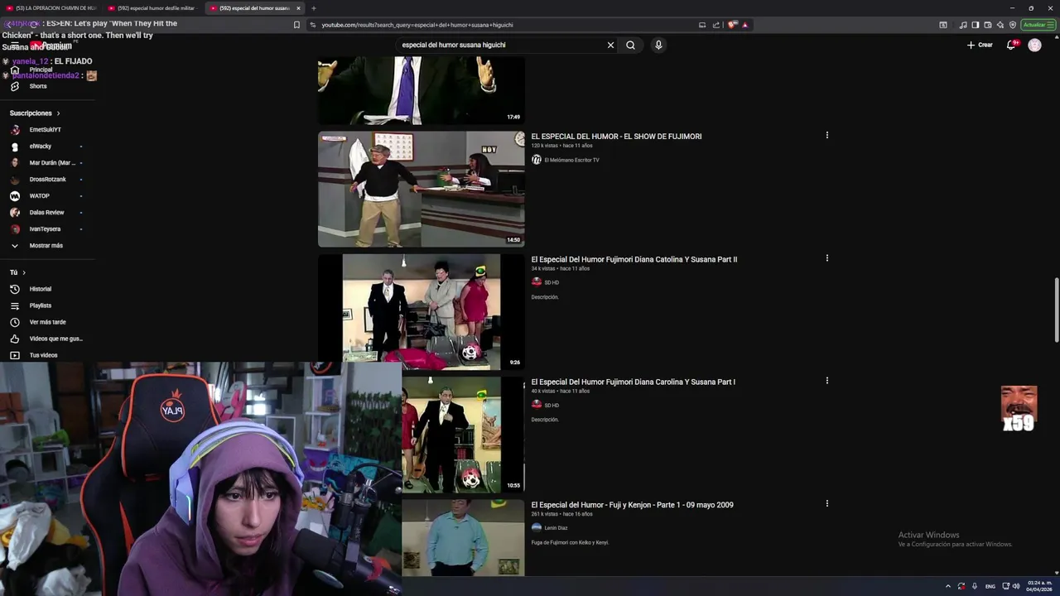
Task: Click the Actualizar update button
Action: (1038, 25)
